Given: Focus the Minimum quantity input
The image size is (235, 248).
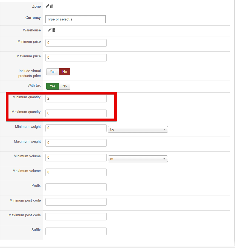Looking at the screenshot, I should [x=76, y=99].
